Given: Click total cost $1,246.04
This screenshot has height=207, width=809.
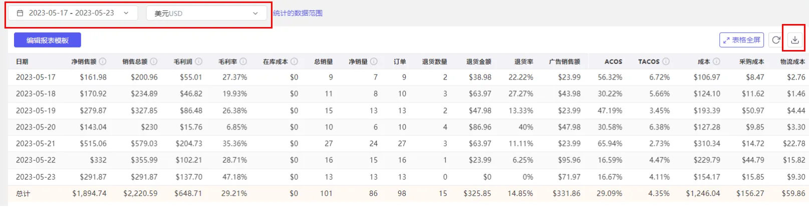Looking at the screenshot, I should pos(703,193).
